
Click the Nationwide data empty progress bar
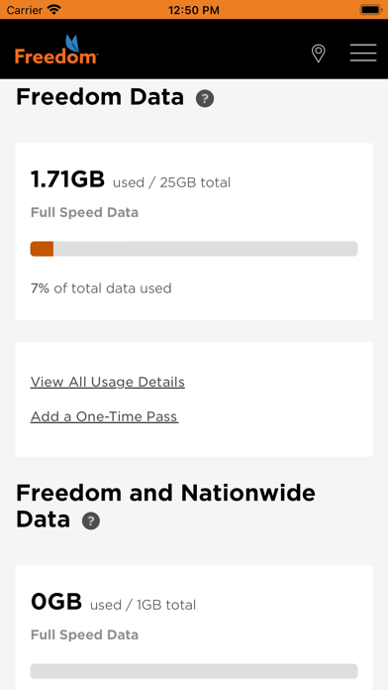click(194, 671)
